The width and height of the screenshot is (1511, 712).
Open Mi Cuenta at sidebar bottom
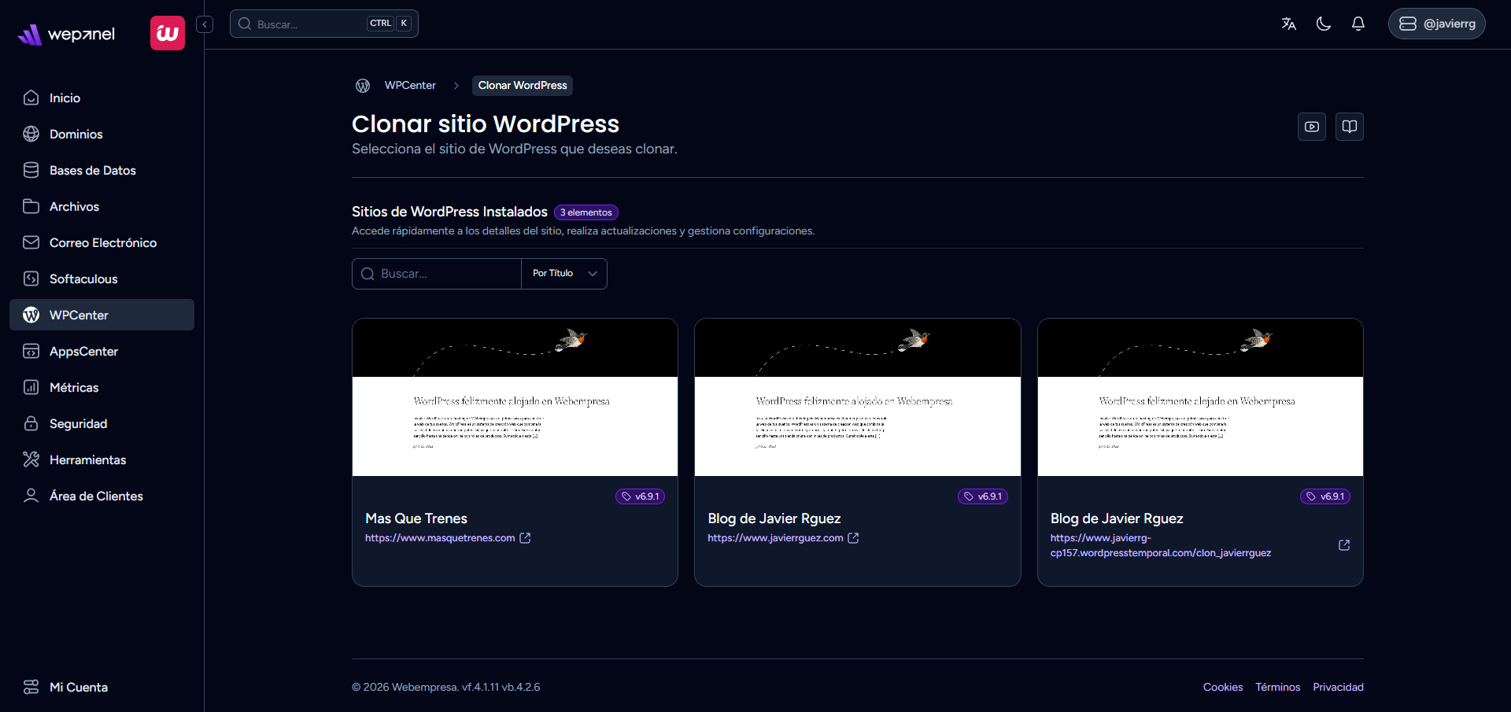click(x=102, y=687)
